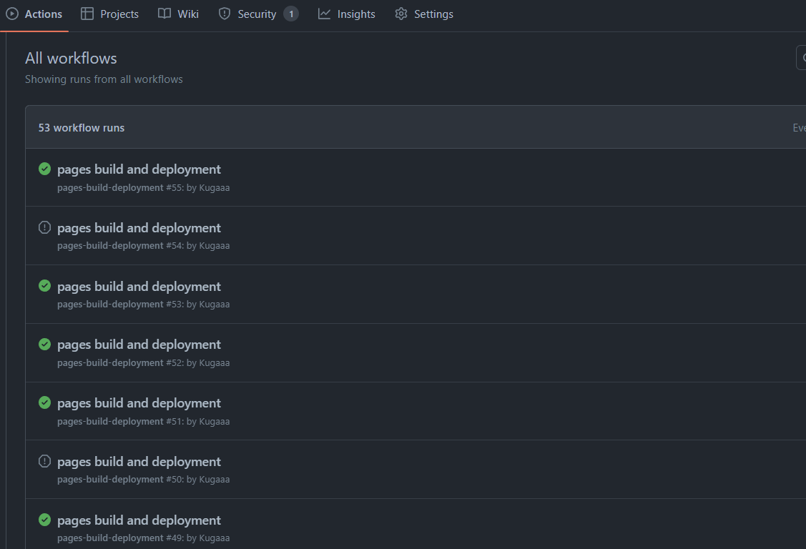Click the Insights graph icon
806x549 pixels.
point(325,14)
